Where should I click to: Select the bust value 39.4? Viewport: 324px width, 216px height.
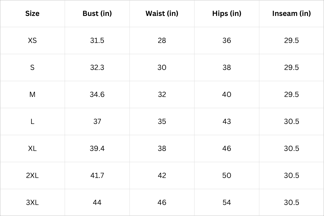(x=97, y=148)
